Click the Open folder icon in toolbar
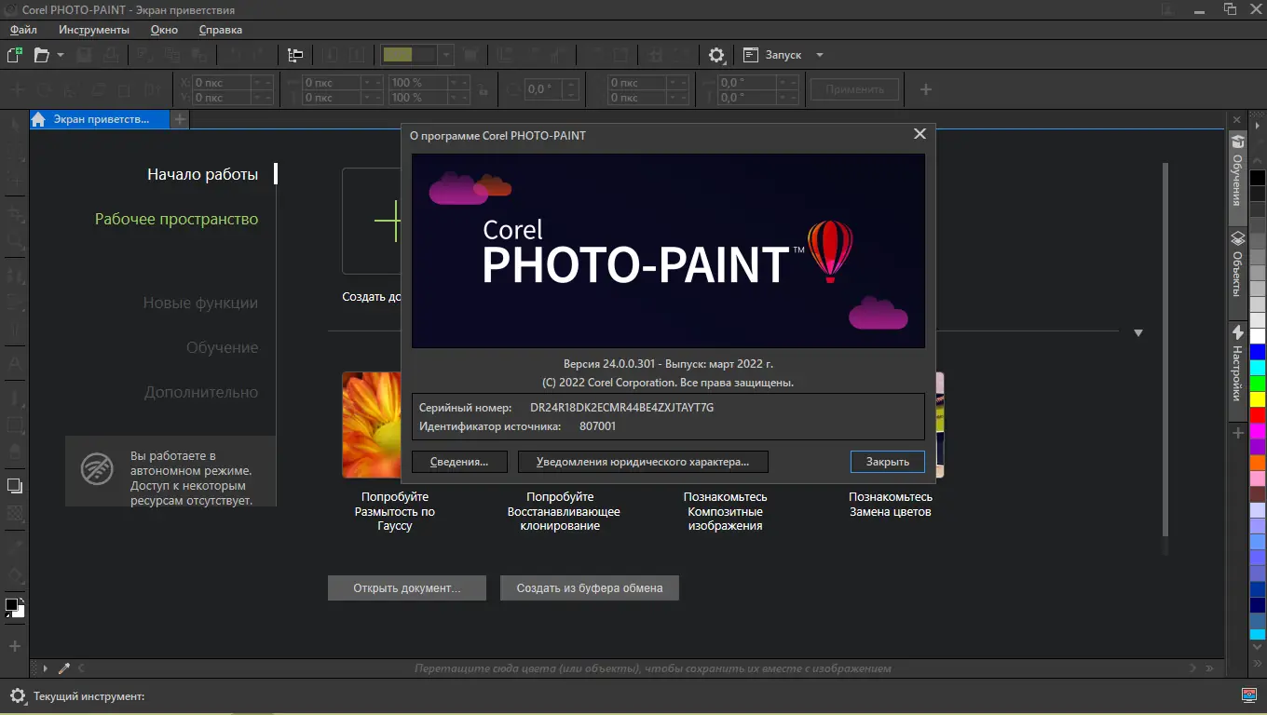Screen dimensions: 1267x715 click(41, 55)
